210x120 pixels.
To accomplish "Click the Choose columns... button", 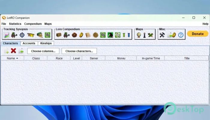I will pyautogui.click(x=43, y=51).
